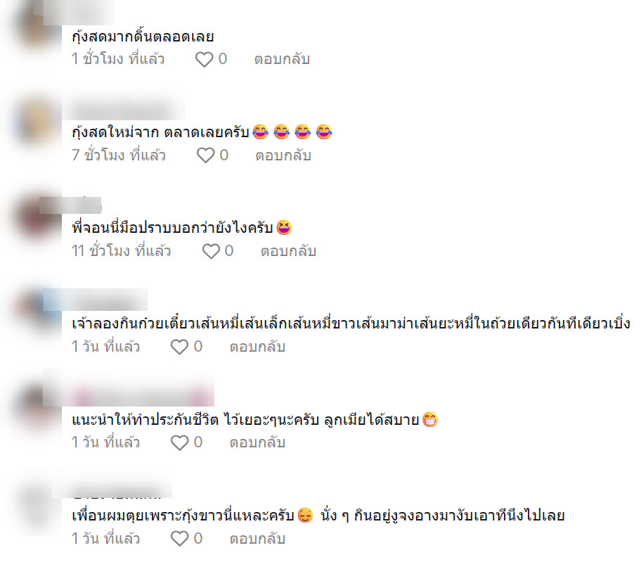Viewport: 641px width, 562px height.
Task: Heart the life insurance comment
Action: pos(179,442)
